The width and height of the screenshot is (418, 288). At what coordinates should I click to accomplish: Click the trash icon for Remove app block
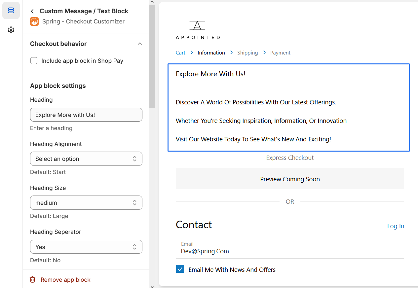(x=33, y=280)
